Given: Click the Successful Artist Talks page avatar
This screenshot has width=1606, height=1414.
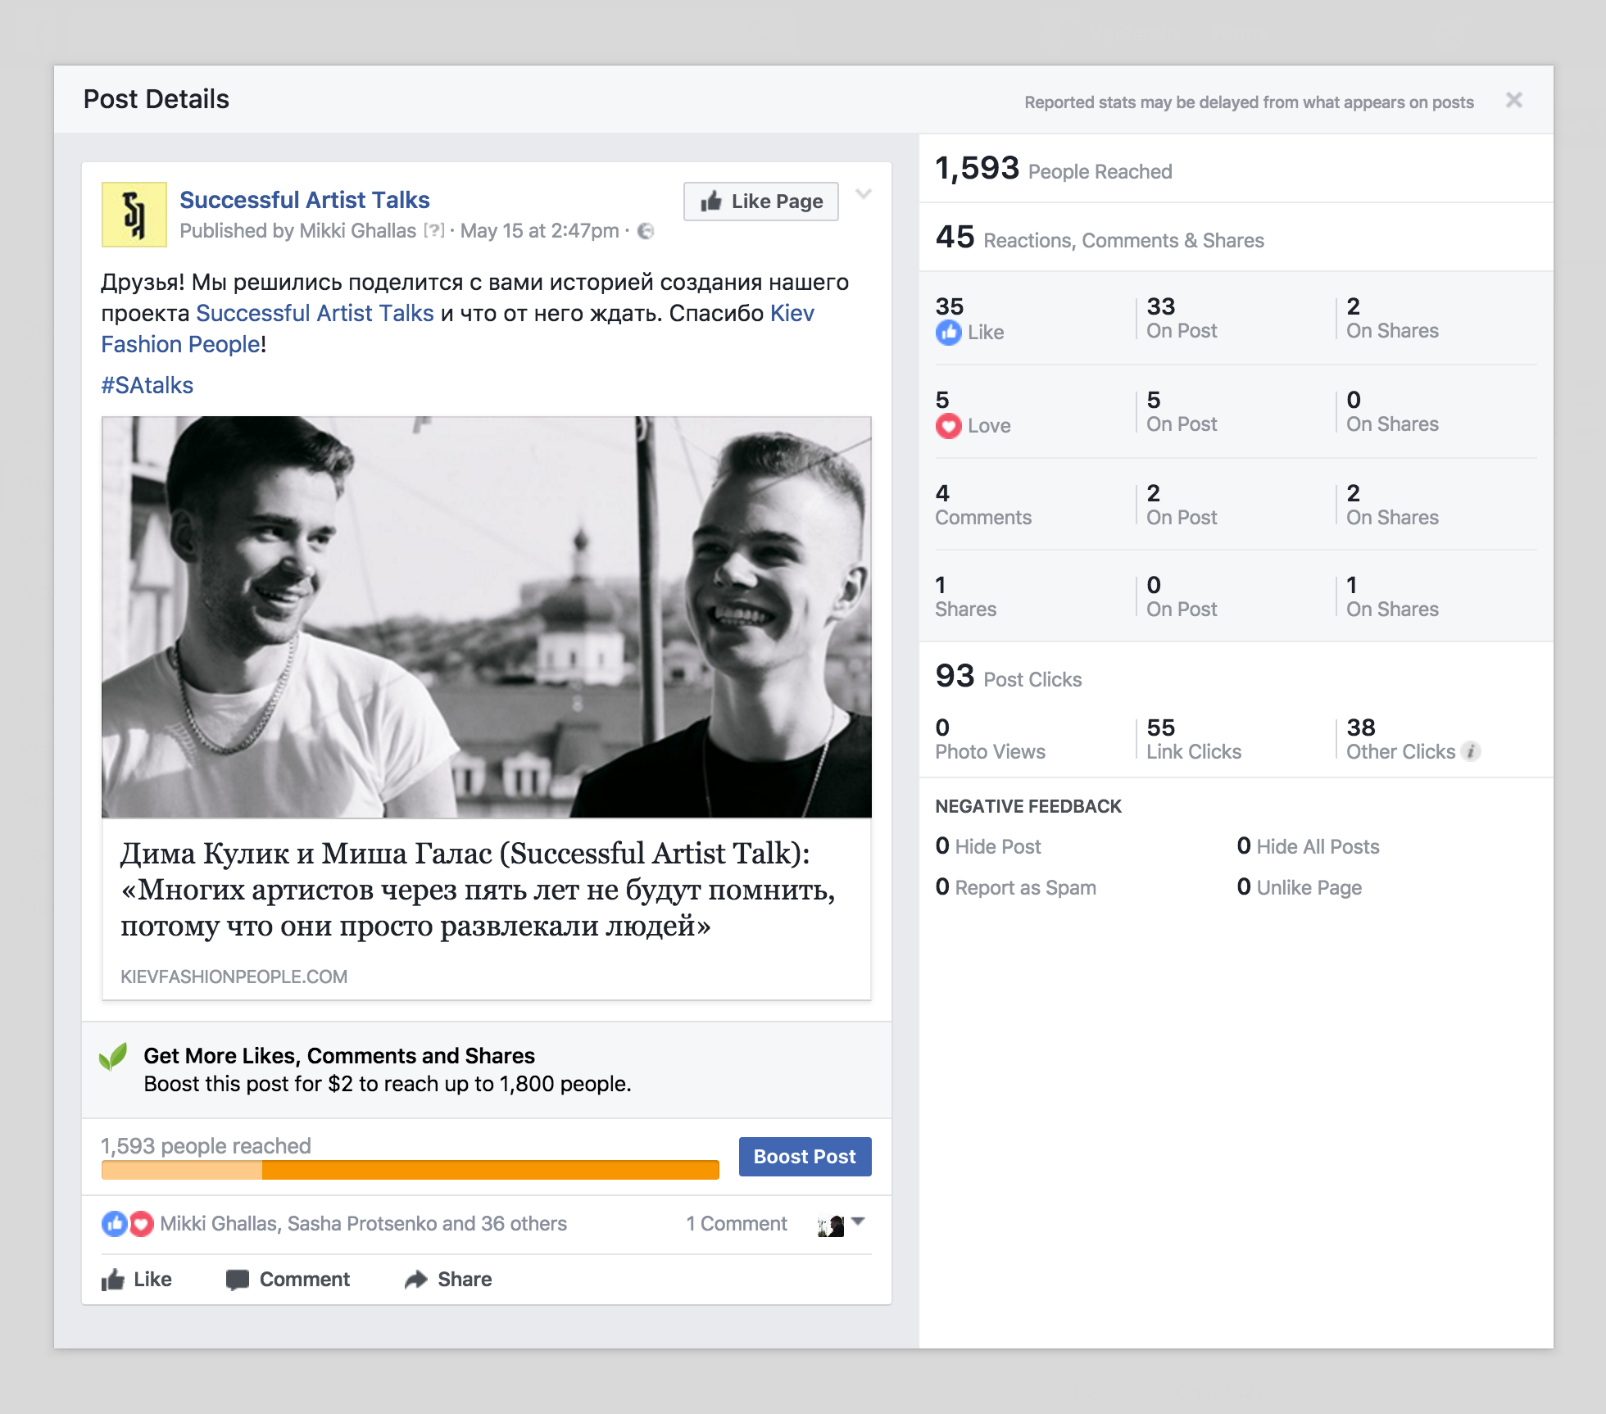Looking at the screenshot, I should 134,215.
